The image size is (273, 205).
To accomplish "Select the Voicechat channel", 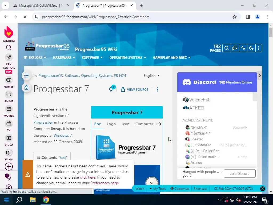I will tap(196, 100).
